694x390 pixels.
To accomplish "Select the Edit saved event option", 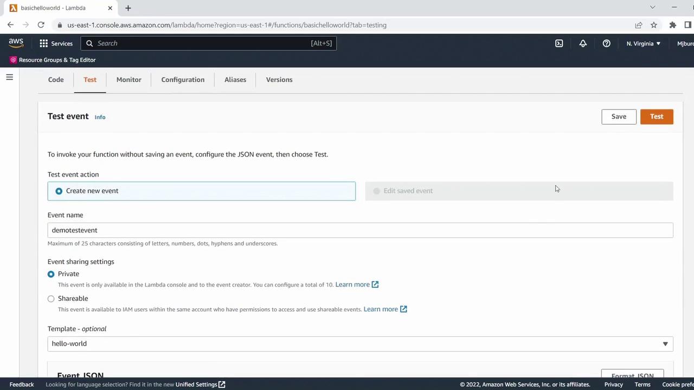I will tap(519, 191).
